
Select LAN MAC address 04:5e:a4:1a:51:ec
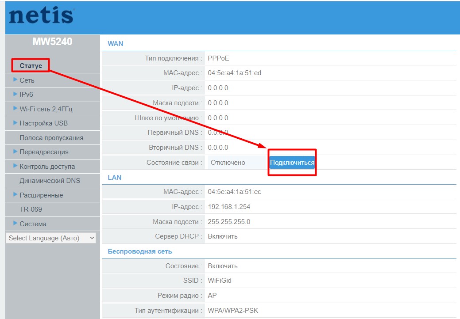[x=234, y=192]
